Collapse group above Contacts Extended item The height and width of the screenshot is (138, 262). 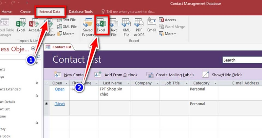click(37, 83)
